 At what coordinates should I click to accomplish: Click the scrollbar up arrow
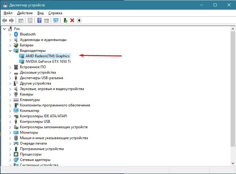pyautogui.click(x=233, y=29)
